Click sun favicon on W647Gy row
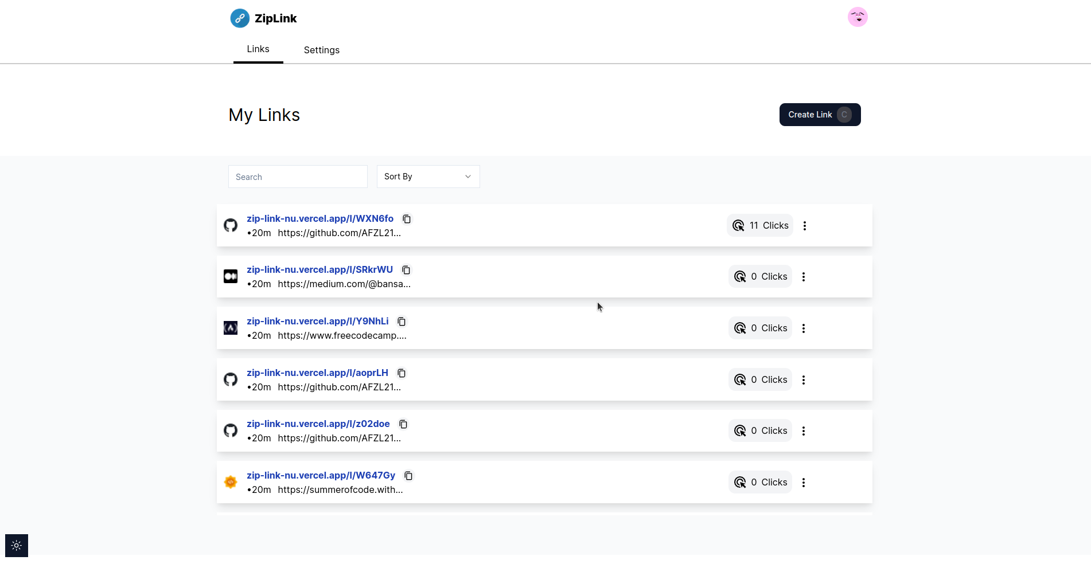 [231, 482]
